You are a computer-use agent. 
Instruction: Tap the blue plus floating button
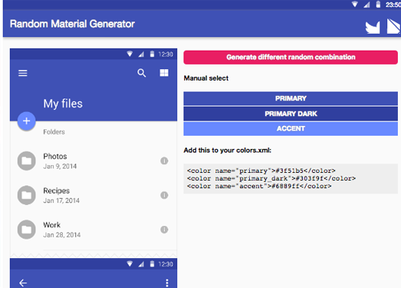pyautogui.click(x=26, y=121)
